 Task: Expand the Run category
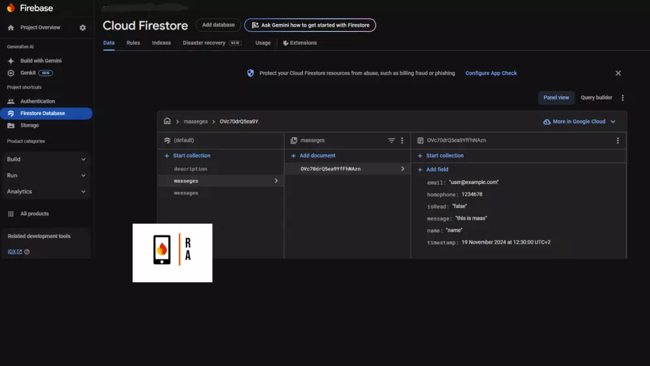pyautogui.click(x=46, y=176)
